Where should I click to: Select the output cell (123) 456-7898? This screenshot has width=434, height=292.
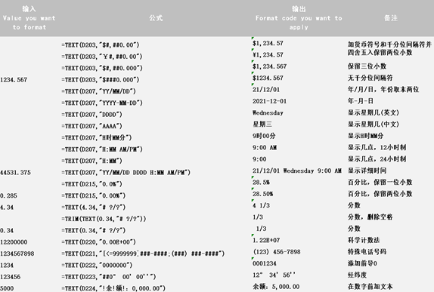point(277,252)
